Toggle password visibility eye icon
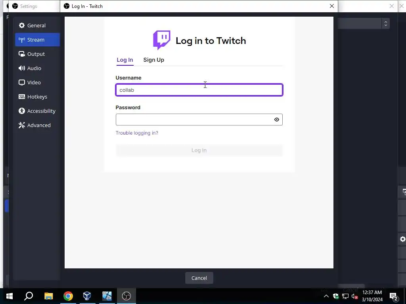 (276, 120)
